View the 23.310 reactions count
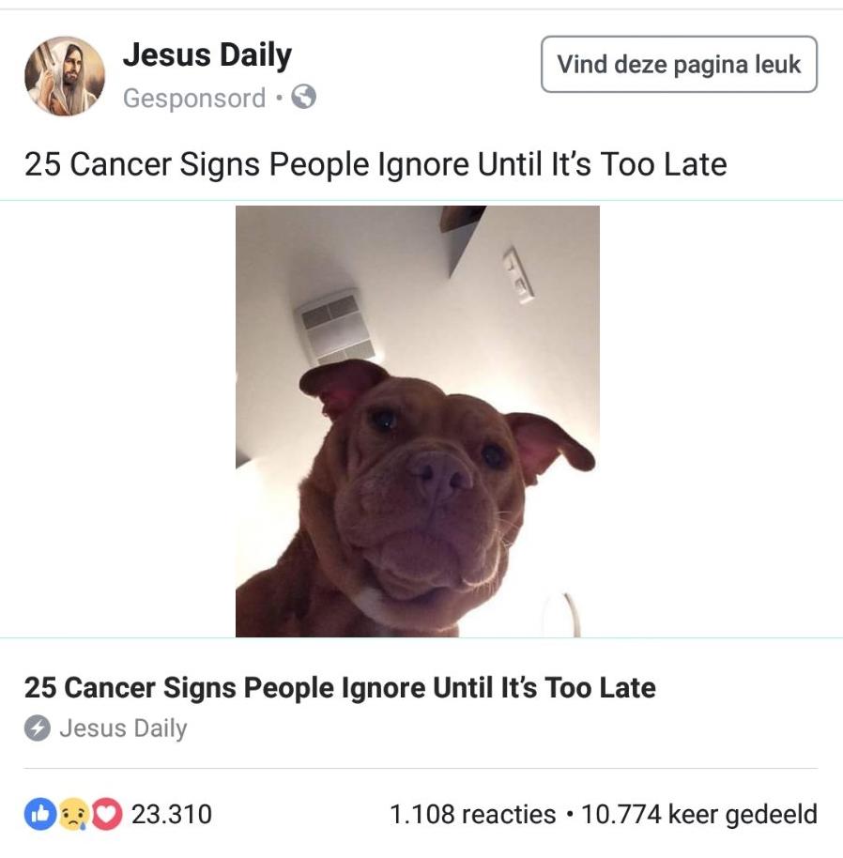This screenshot has height=858, width=843. [x=171, y=814]
